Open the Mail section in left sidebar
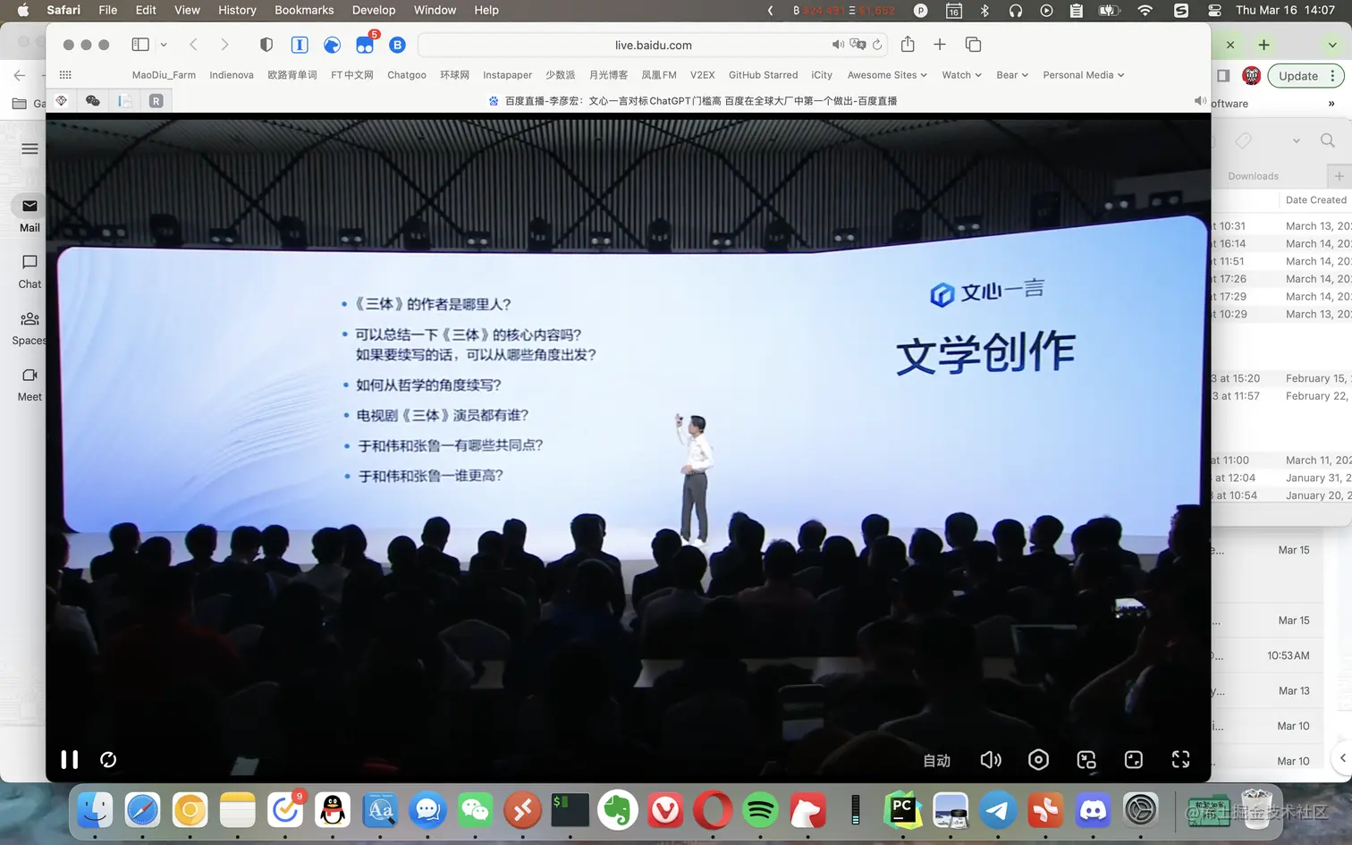 (x=30, y=215)
